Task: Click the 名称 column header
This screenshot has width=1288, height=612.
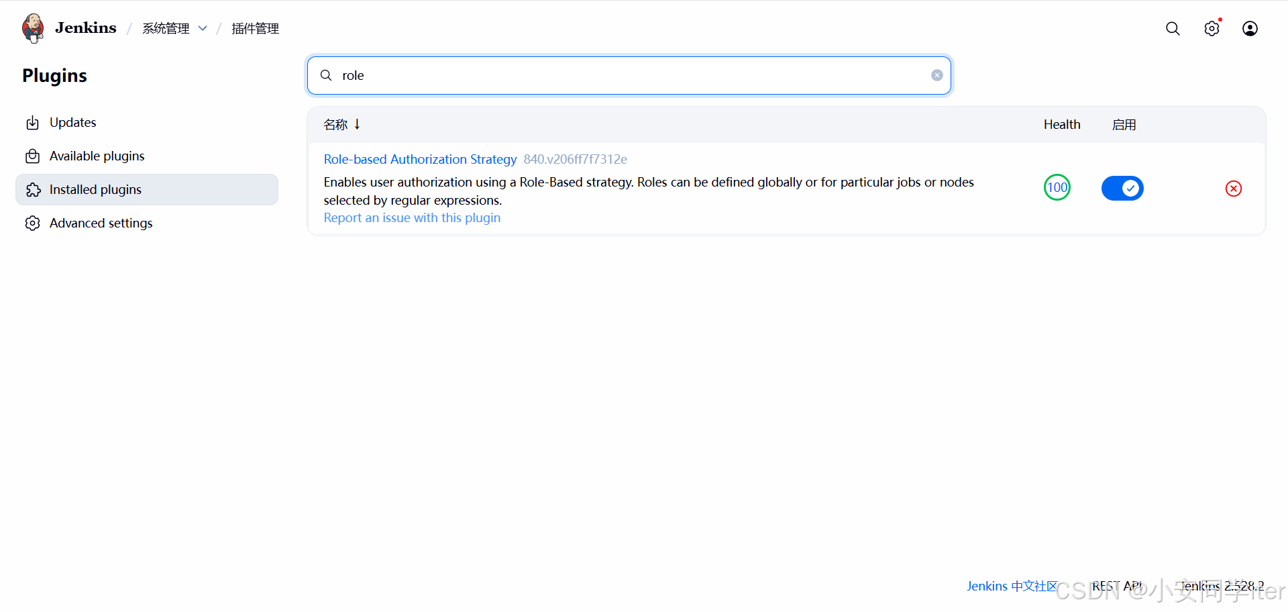Action: click(335, 124)
